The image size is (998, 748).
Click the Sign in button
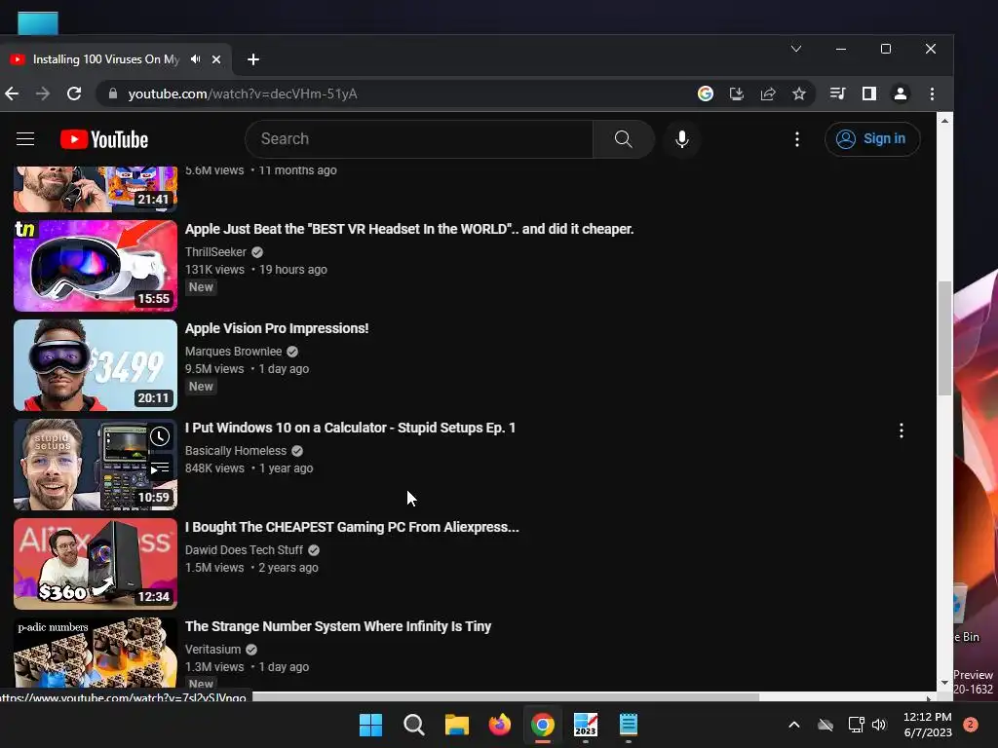(872, 138)
